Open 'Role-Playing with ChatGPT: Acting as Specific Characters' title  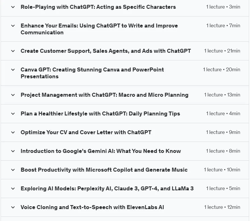point(98,7)
